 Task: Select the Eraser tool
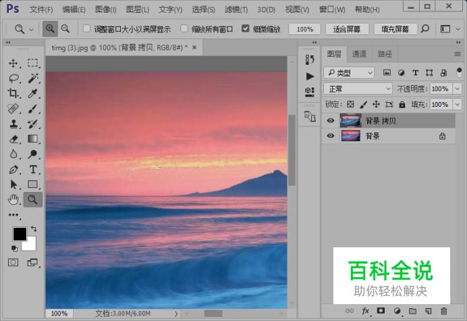click(13, 139)
